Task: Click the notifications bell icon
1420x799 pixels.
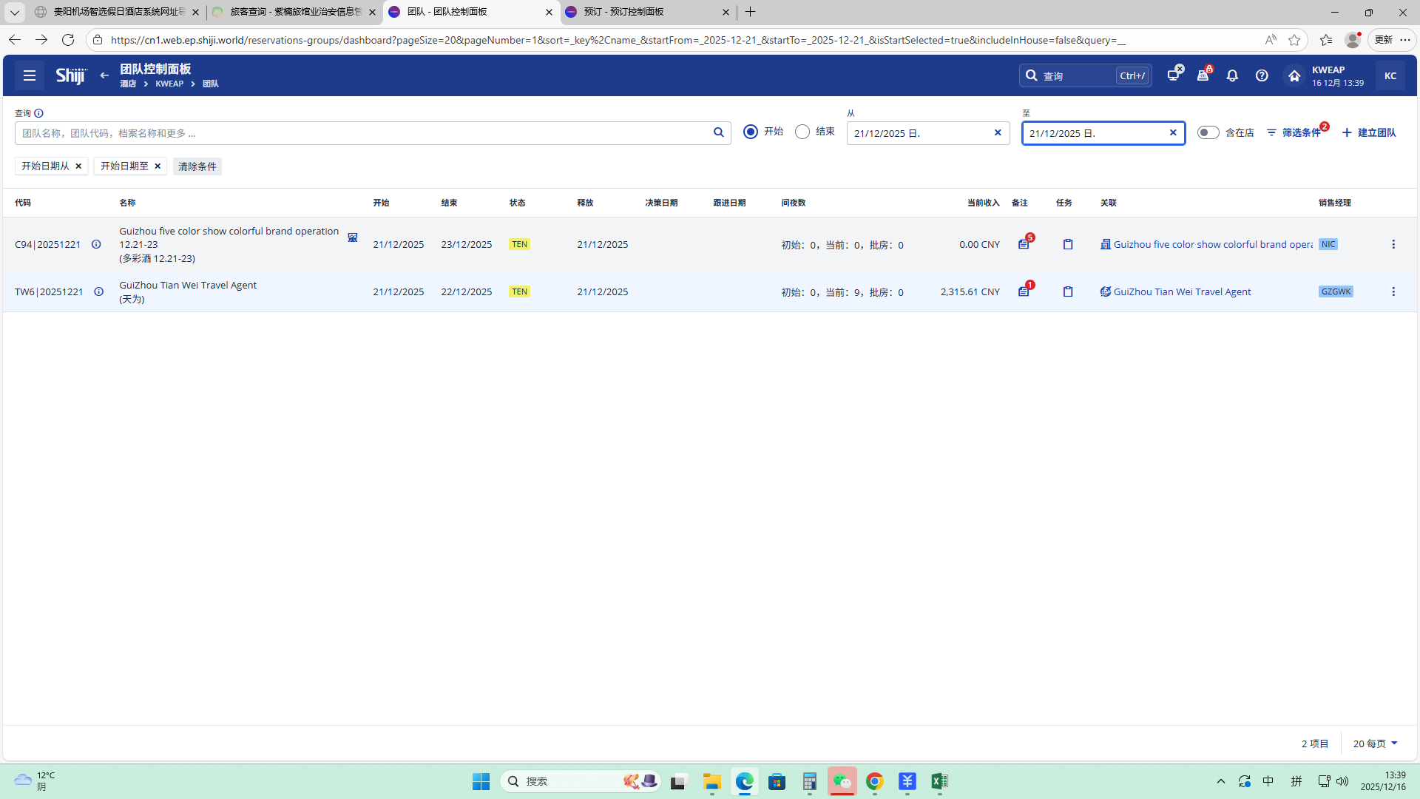Action: [x=1232, y=75]
